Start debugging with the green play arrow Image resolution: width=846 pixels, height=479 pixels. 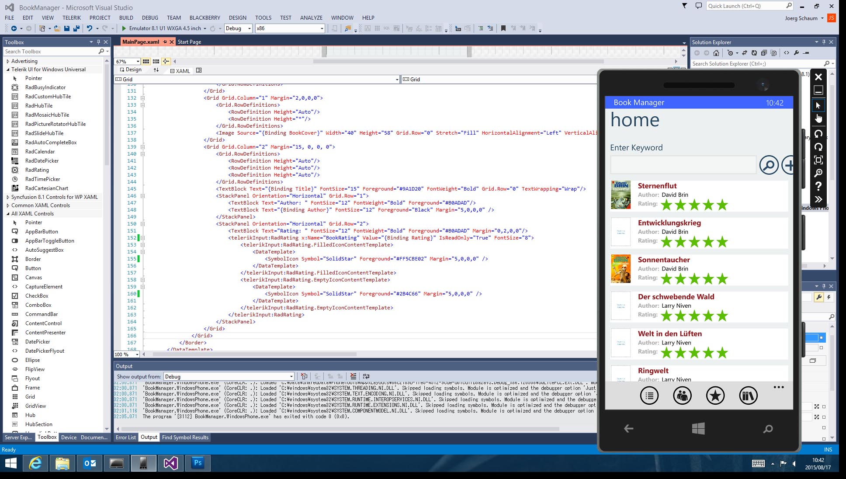pos(124,28)
